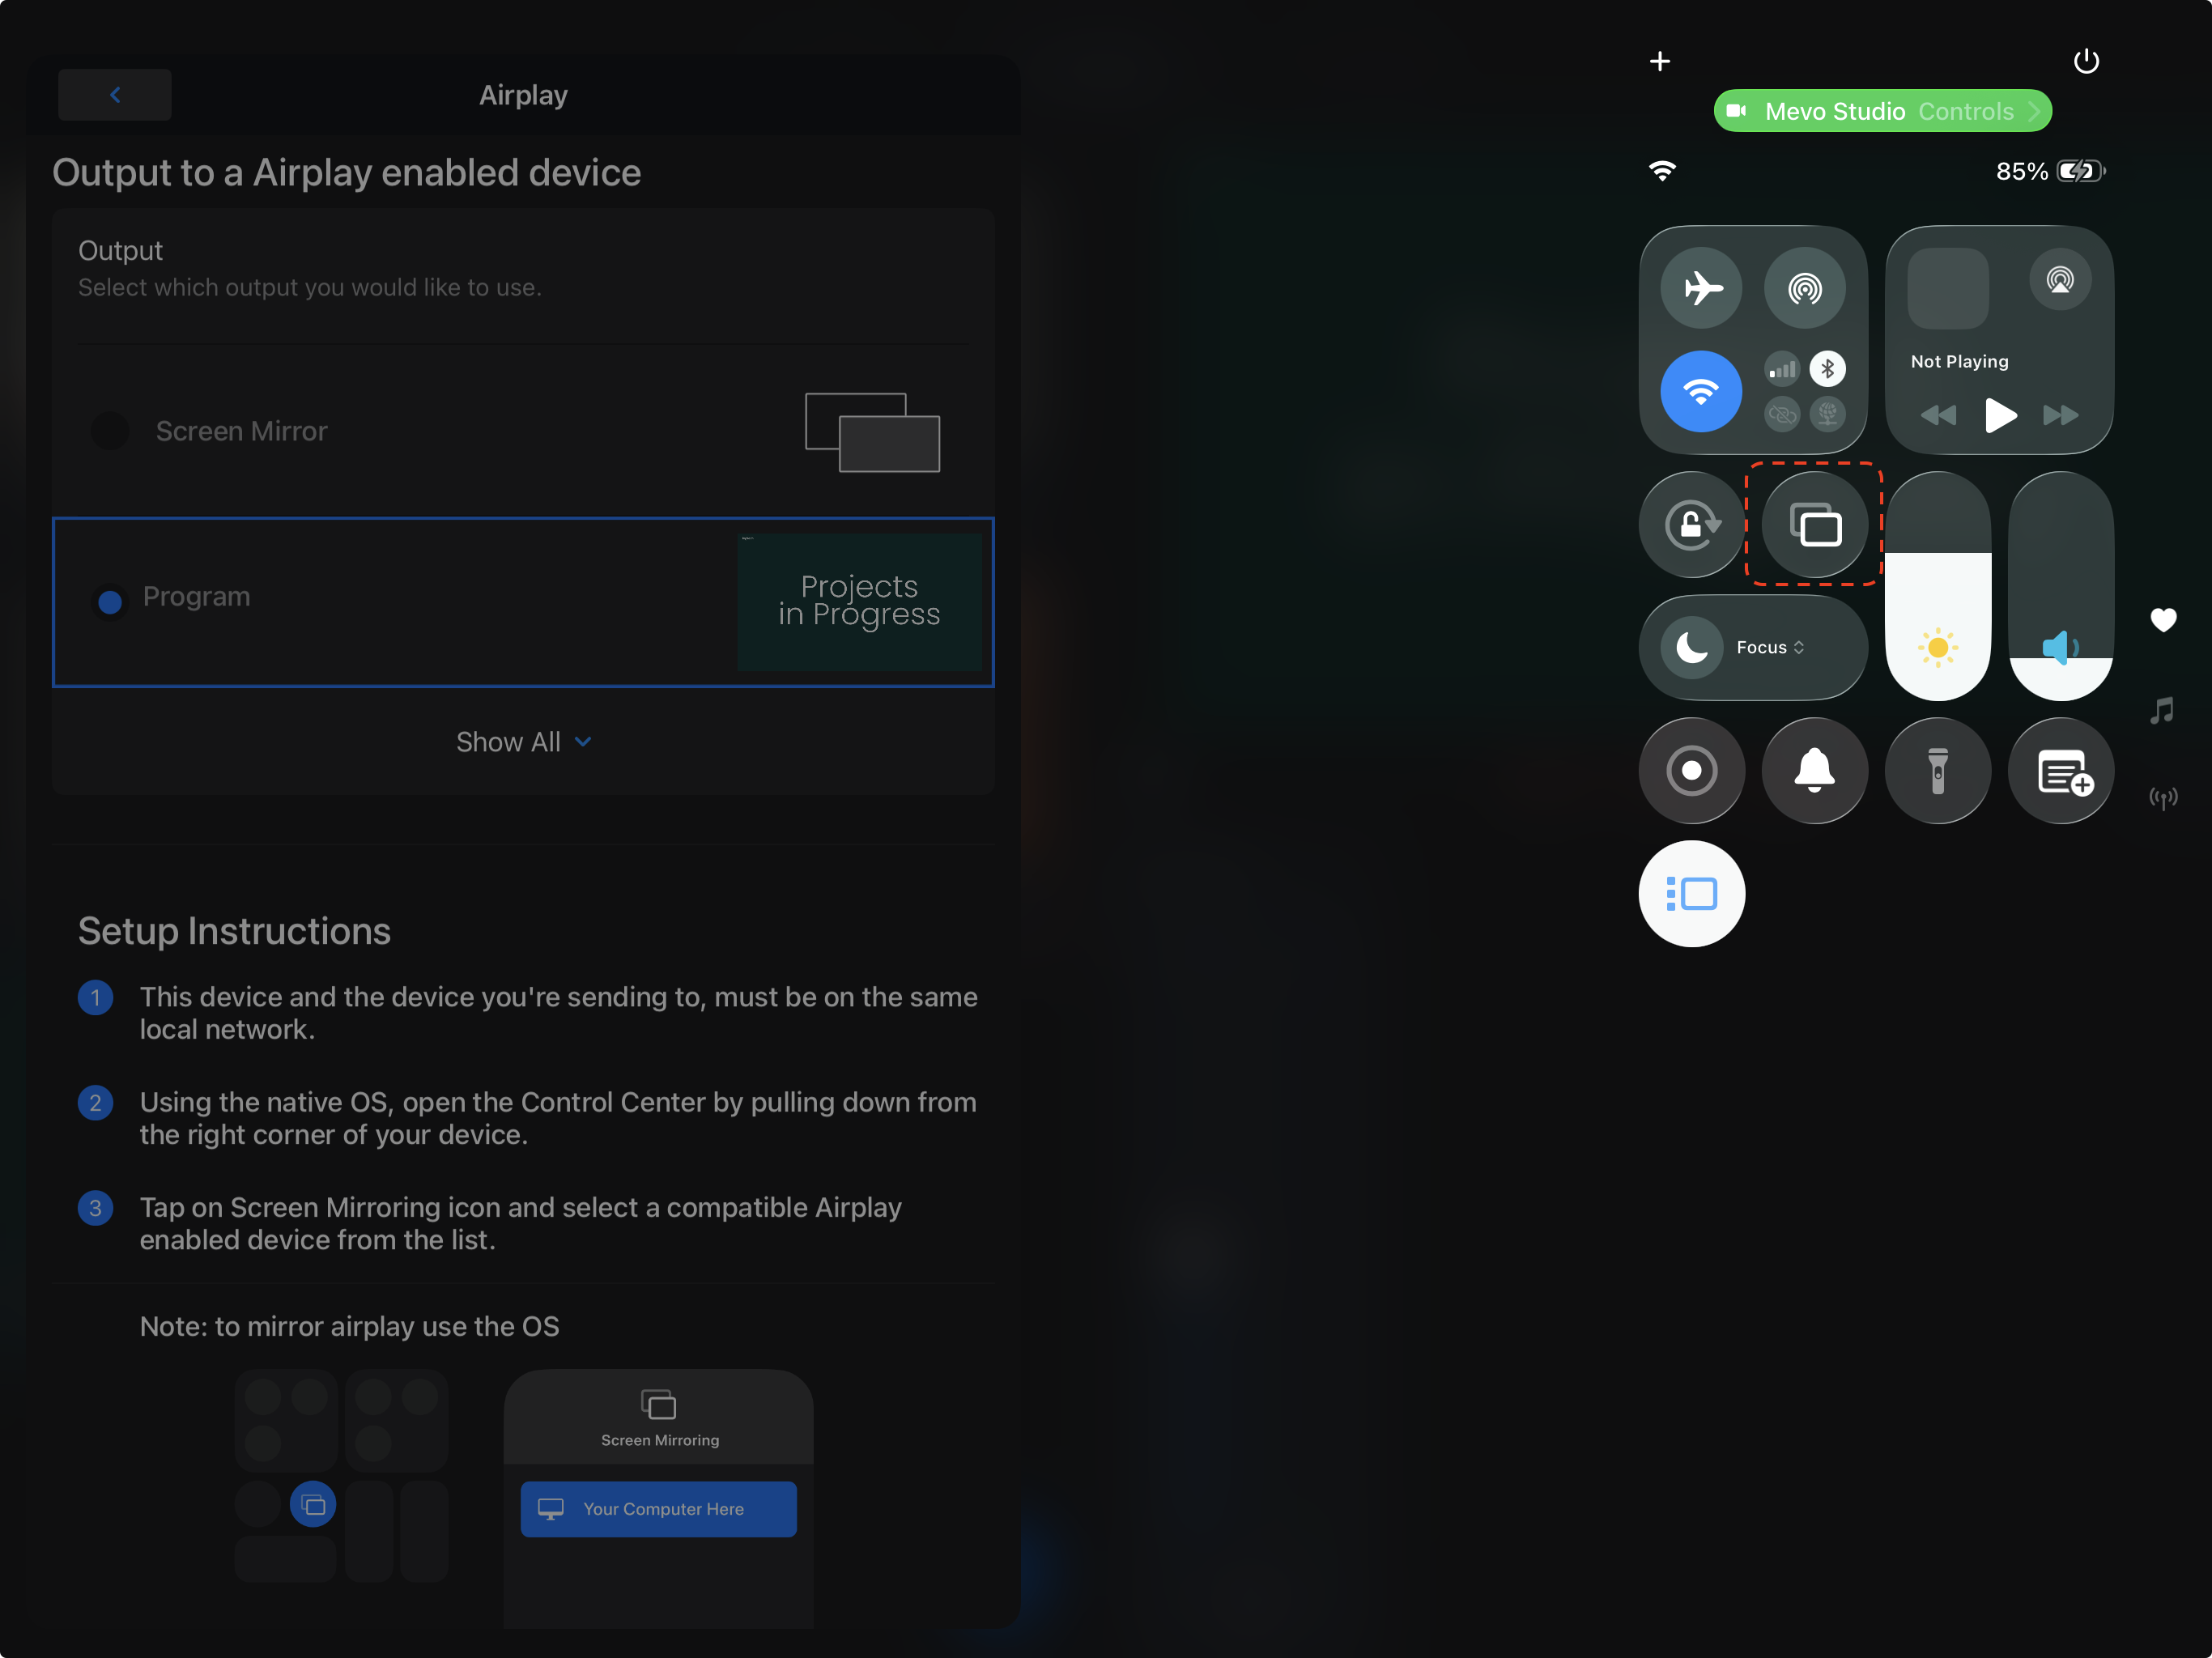This screenshot has height=1658, width=2212.
Task: Tap the Your Computer Here button
Action: [658, 1509]
